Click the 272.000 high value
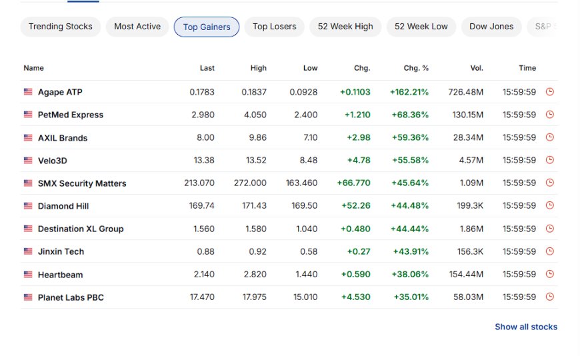Screen dimensions: 580x356 coord(250,183)
